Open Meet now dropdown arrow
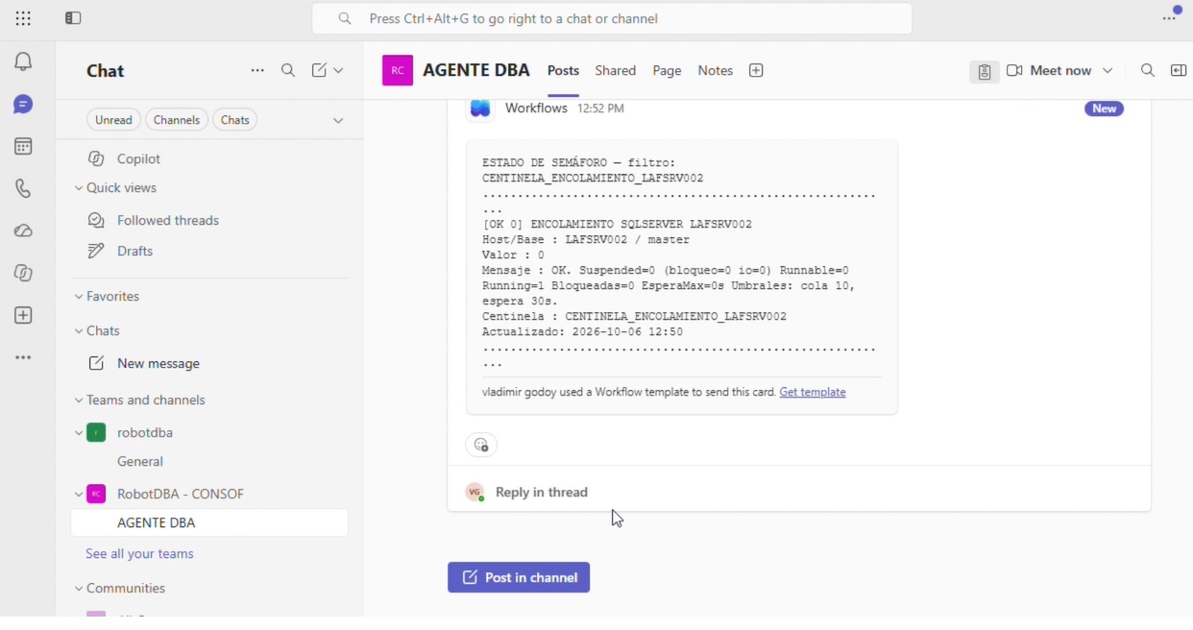This screenshot has width=1193, height=630. tap(1108, 71)
